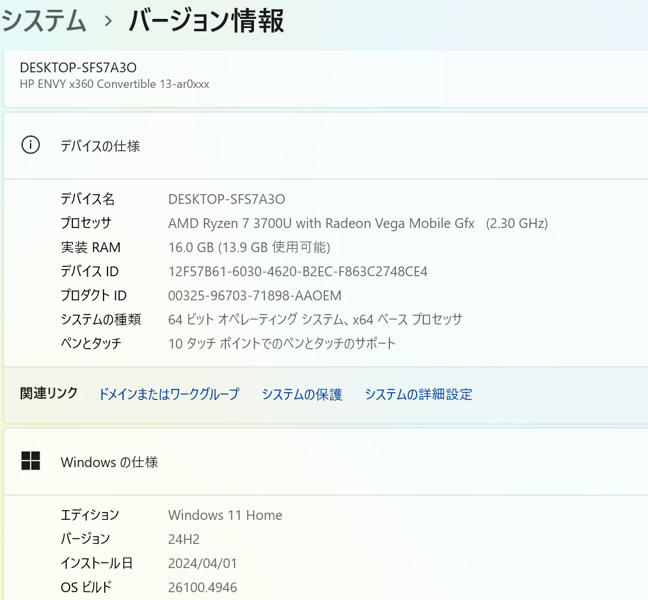Click the Windows logo icon
Viewport: 648px width, 600px height.
(31, 461)
